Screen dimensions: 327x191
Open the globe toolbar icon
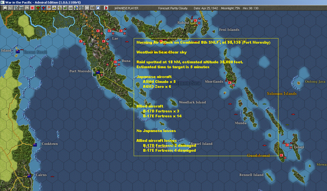[76, 8]
